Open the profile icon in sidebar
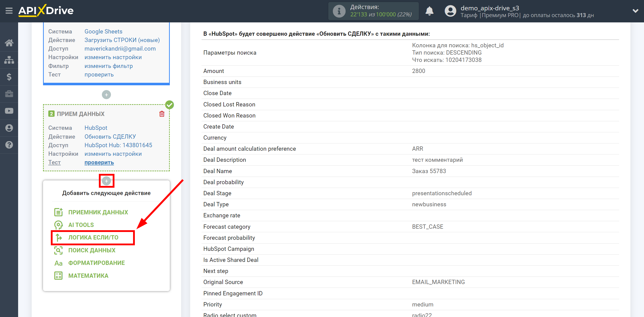This screenshot has width=644, height=317. click(9, 128)
